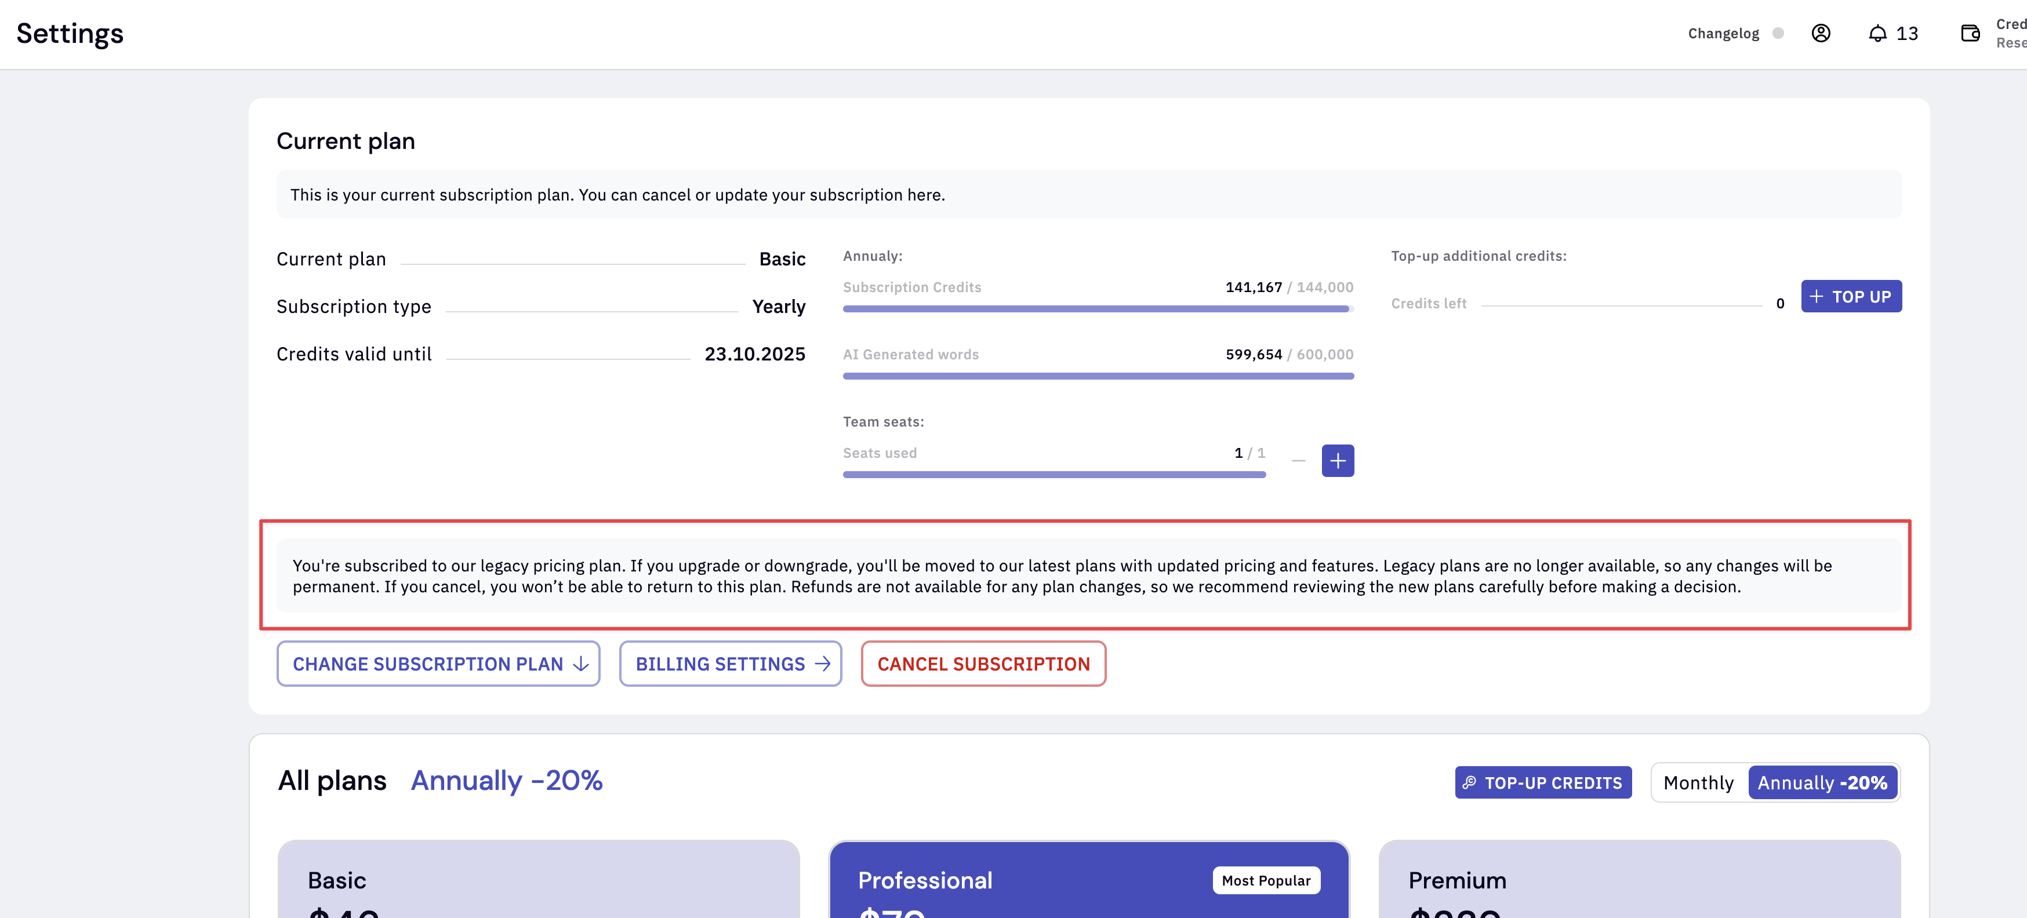The height and width of the screenshot is (918, 2027).
Task: Open the Changelog link
Action: coord(1723,33)
